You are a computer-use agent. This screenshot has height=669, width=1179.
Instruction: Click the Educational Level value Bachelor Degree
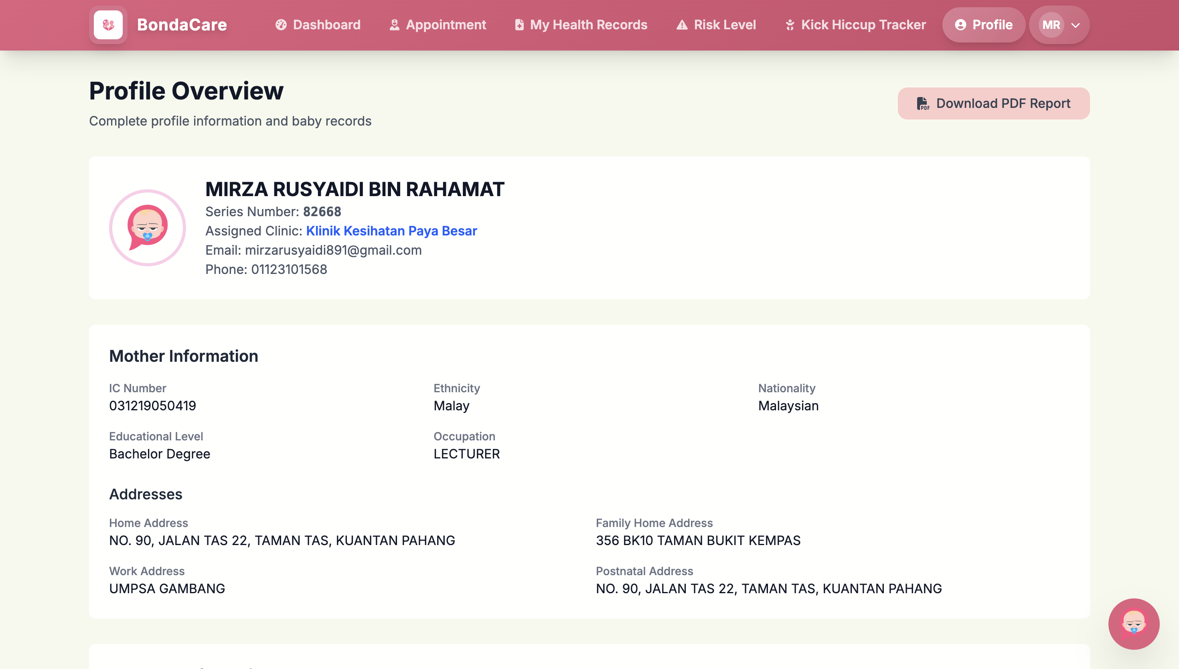click(x=159, y=454)
